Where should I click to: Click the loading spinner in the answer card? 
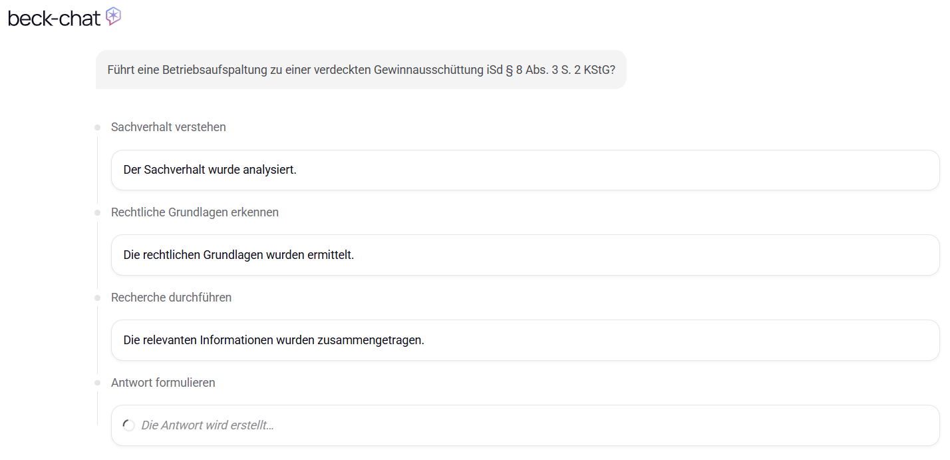(x=129, y=425)
